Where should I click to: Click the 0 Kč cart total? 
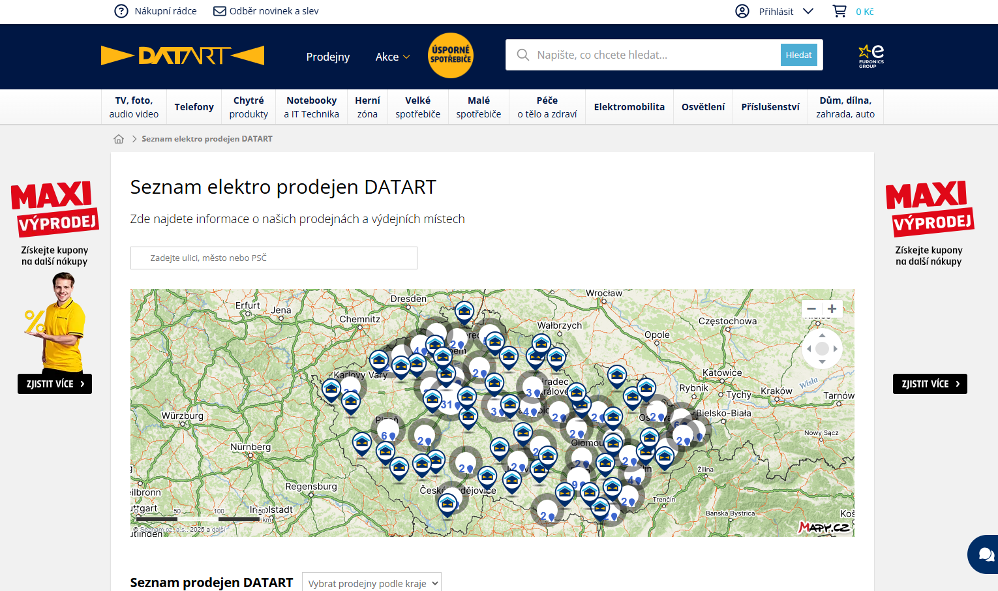[865, 12]
